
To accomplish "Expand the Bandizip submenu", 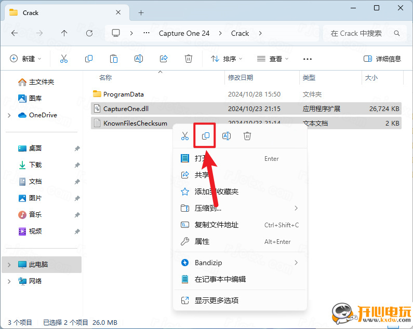I will tap(296, 263).
